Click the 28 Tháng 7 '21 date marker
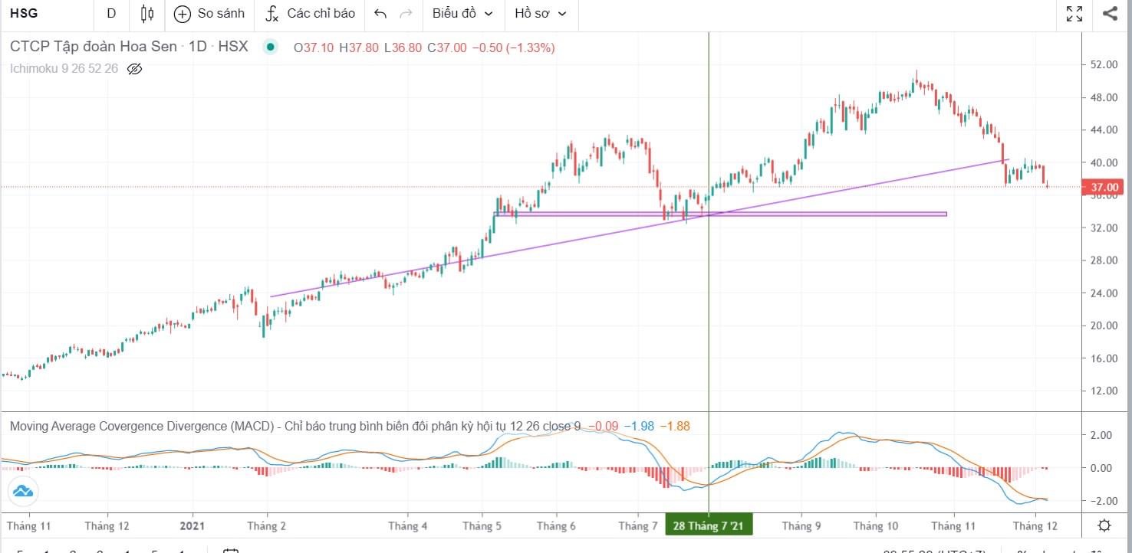Viewport: 1132px width, 553px height. pyautogui.click(x=709, y=525)
